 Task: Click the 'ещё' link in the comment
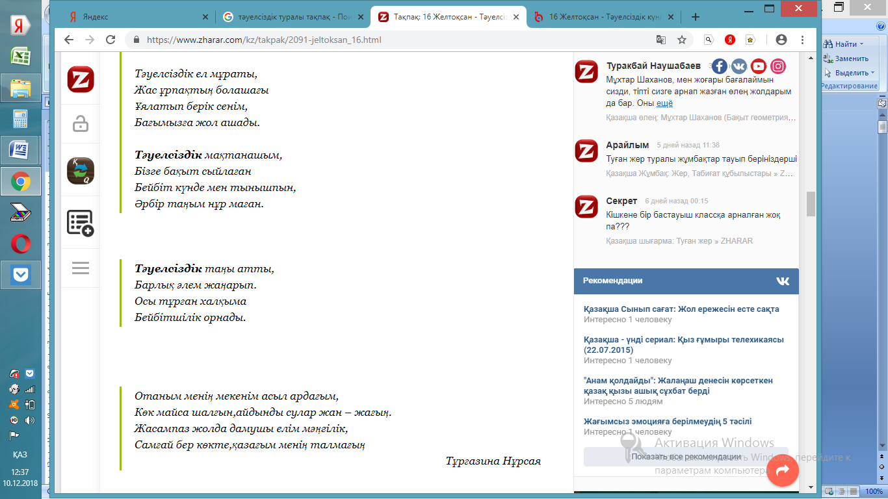tap(664, 103)
